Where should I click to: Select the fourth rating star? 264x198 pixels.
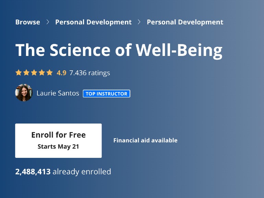click(42, 73)
